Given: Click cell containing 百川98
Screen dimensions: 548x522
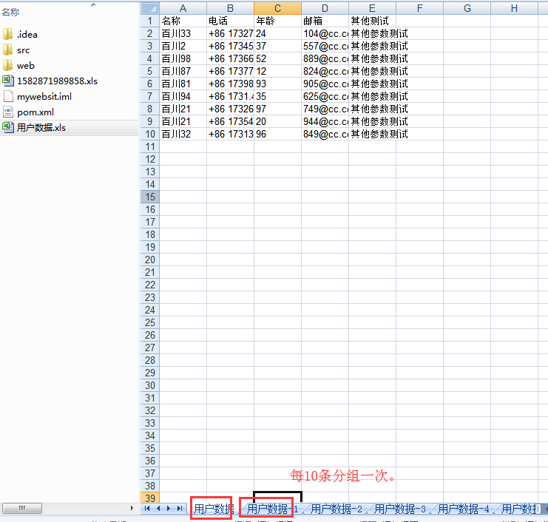Looking at the screenshot, I should point(183,58).
